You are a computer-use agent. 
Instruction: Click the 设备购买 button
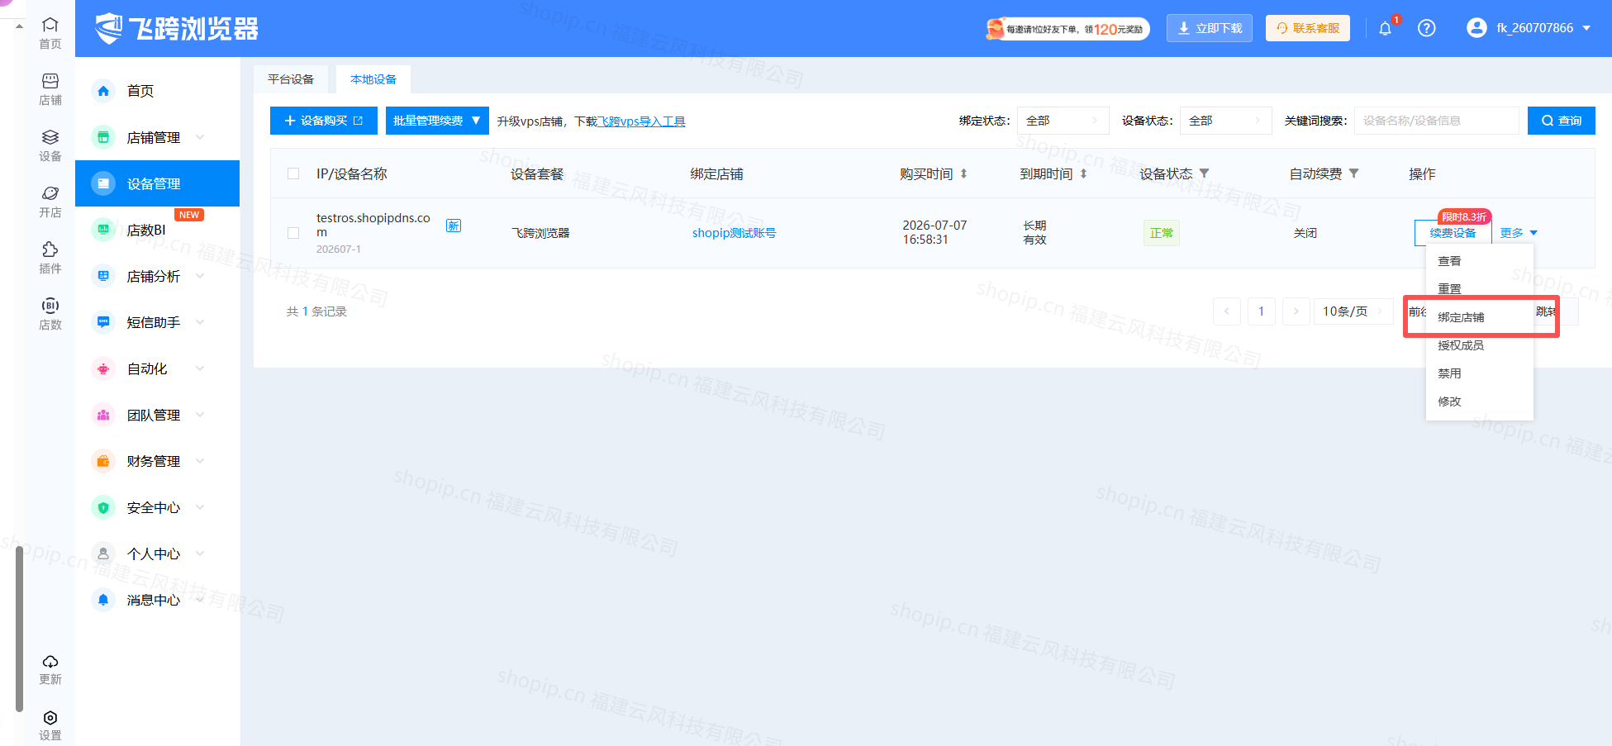point(324,121)
